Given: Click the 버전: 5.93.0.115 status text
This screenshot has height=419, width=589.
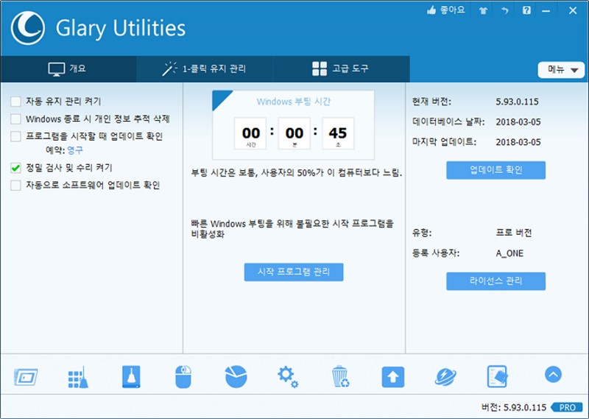Looking at the screenshot, I should pyautogui.click(x=513, y=407).
